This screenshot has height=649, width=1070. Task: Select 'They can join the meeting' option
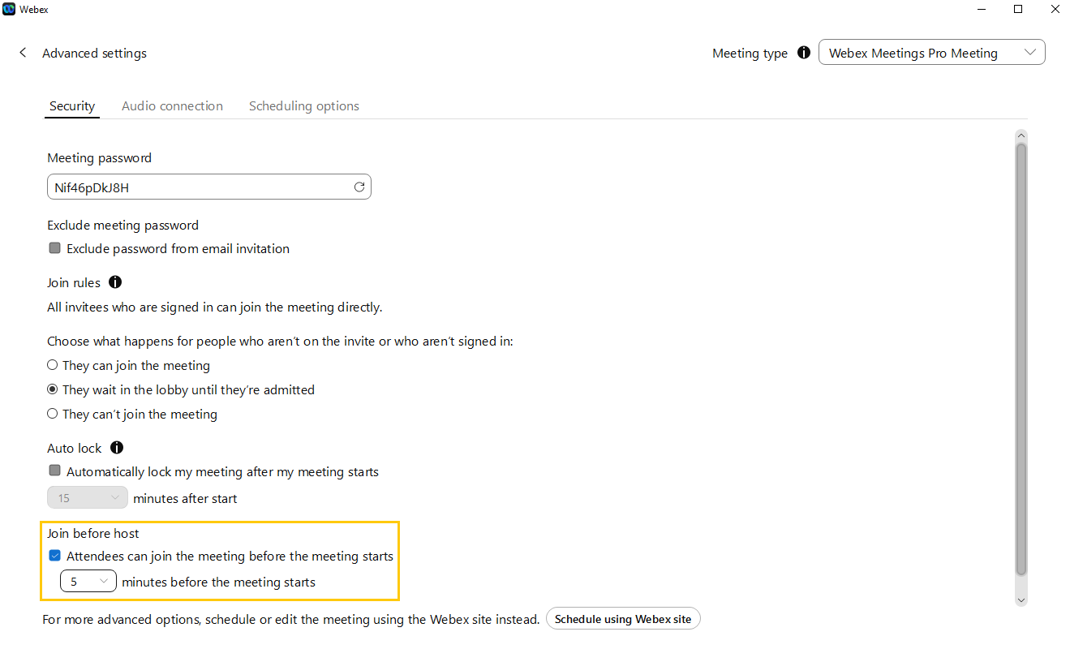pos(53,366)
